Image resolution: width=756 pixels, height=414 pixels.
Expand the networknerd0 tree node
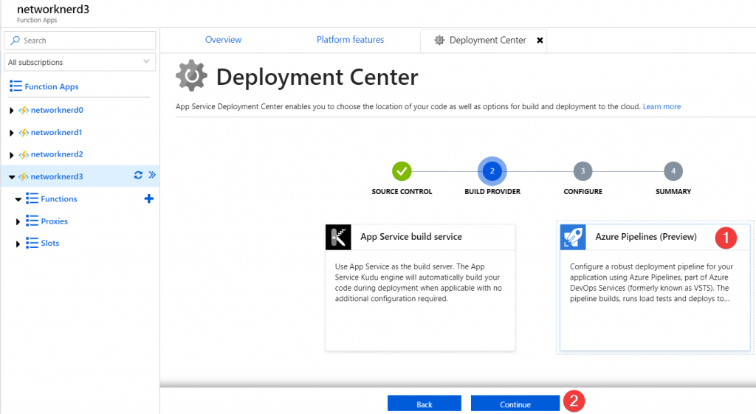12,111
